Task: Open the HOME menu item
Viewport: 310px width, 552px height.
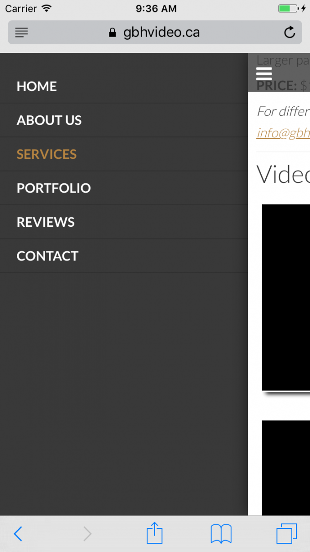Action: [x=124, y=86]
